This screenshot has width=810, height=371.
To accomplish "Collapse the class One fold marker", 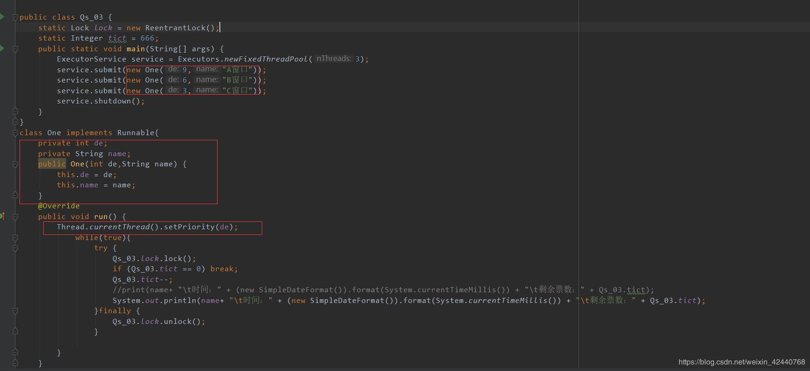I will click(x=15, y=133).
